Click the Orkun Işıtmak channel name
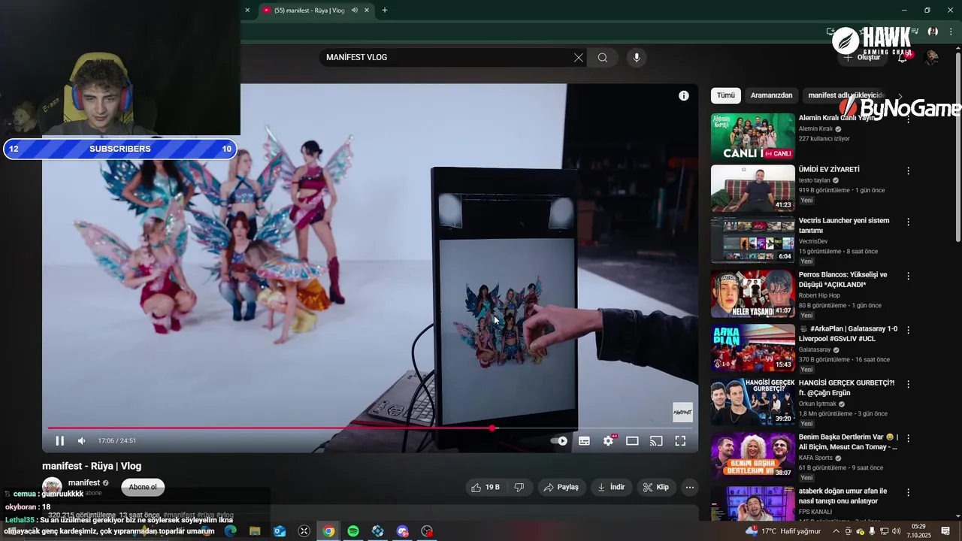Screen dimensions: 962x541 click(x=818, y=404)
